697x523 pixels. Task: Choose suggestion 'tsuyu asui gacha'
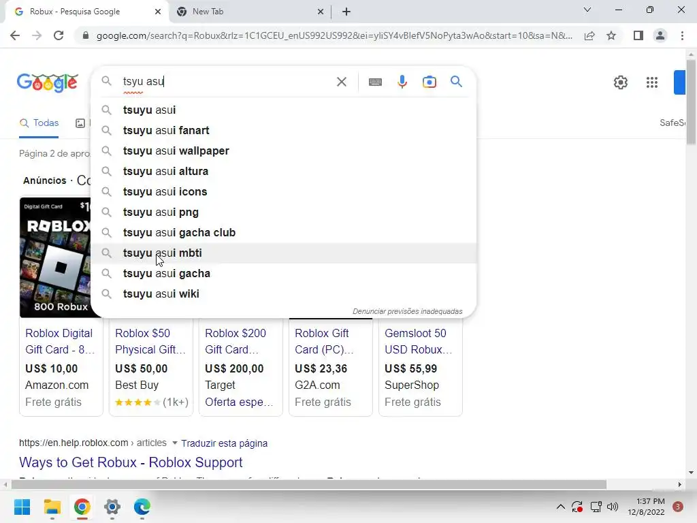[284, 274]
